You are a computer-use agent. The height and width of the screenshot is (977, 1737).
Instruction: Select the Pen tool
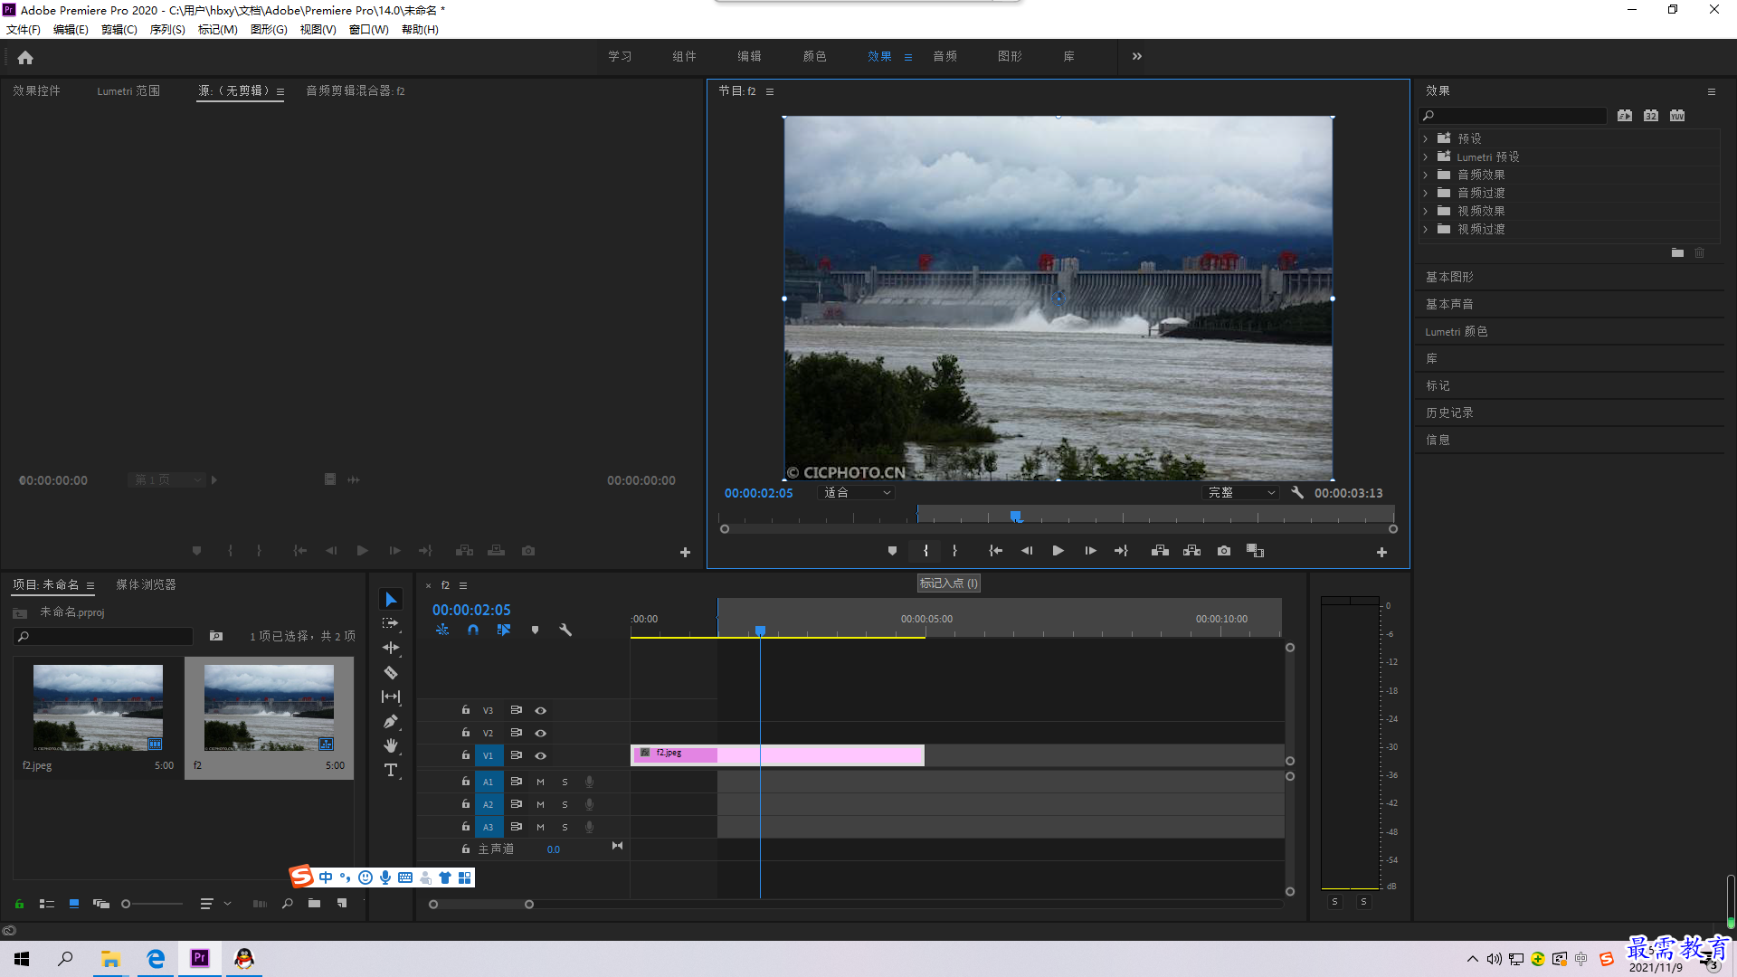pos(391,721)
